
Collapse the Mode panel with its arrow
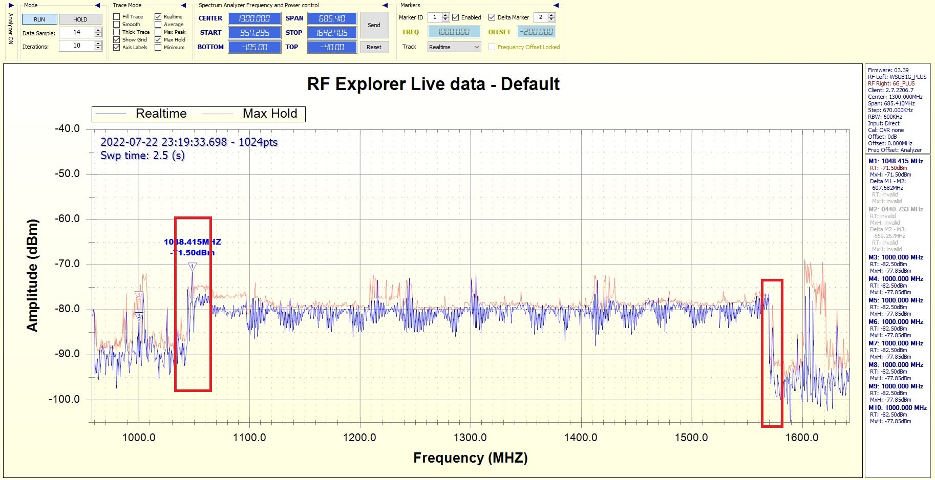(97, 6)
